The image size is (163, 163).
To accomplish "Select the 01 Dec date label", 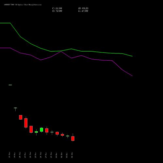I will click(x=56, y=155).
